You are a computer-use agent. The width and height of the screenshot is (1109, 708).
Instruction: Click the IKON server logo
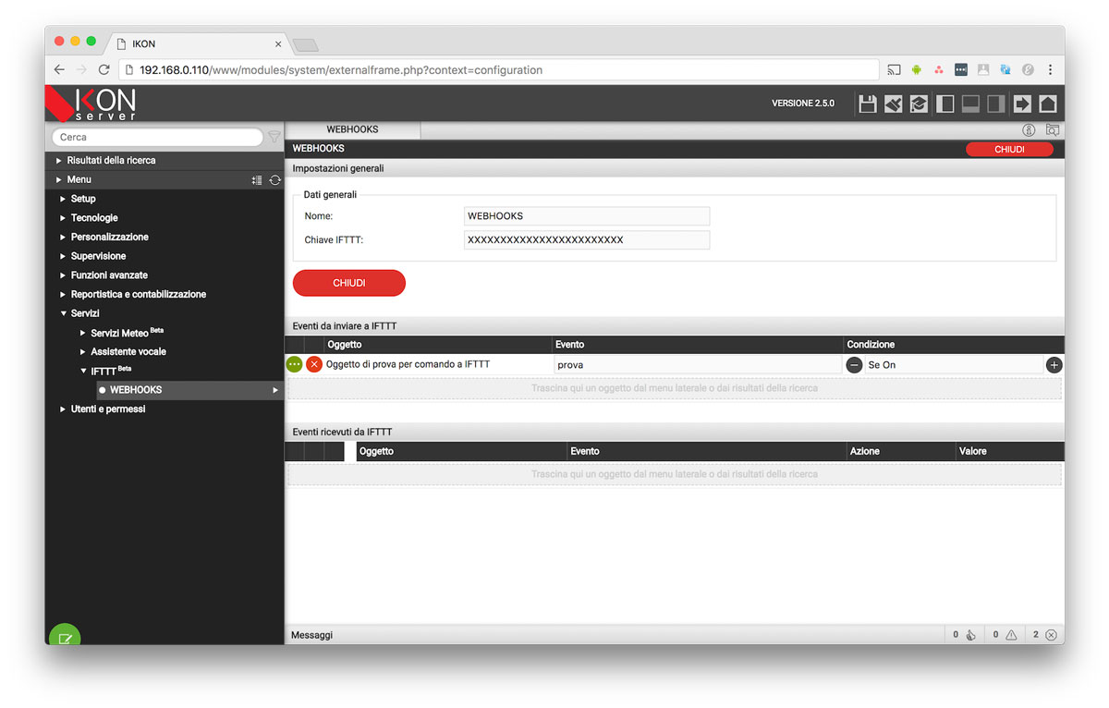point(91,104)
